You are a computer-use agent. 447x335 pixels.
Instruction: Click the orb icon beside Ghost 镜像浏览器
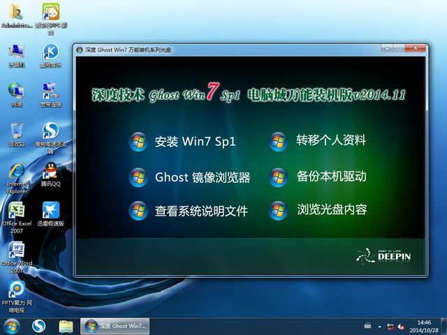pyautogui.click(x=138, y=177)
